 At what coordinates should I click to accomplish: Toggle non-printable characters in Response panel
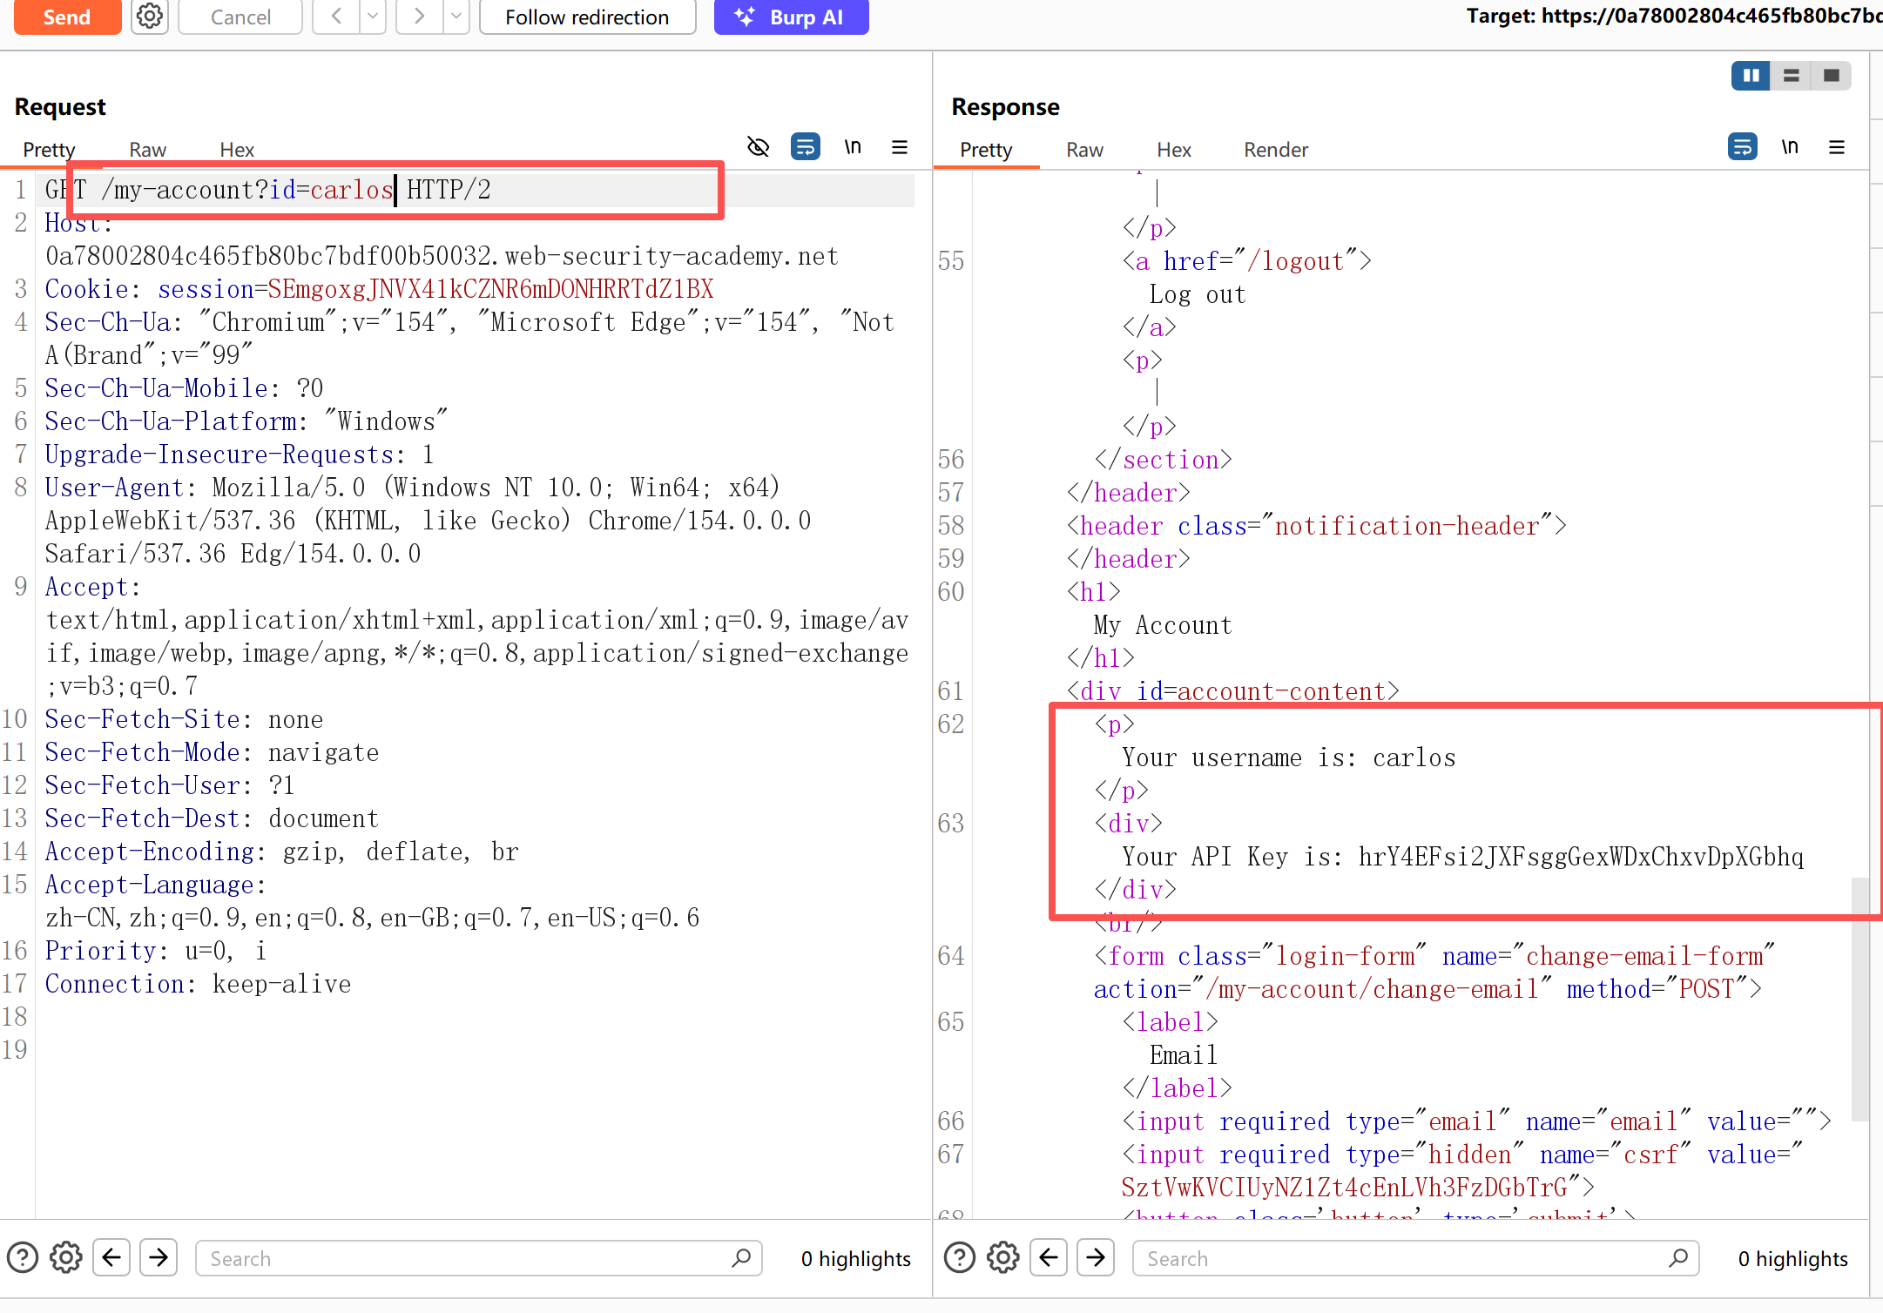point(1790,147)
